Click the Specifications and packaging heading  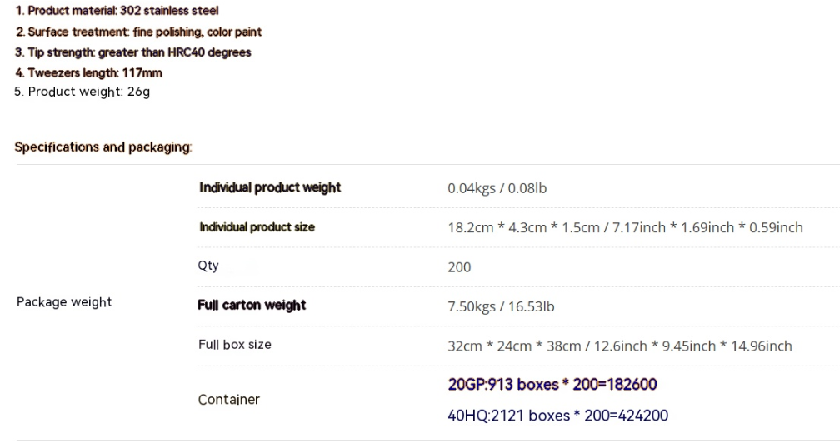[x=103, y=147]
